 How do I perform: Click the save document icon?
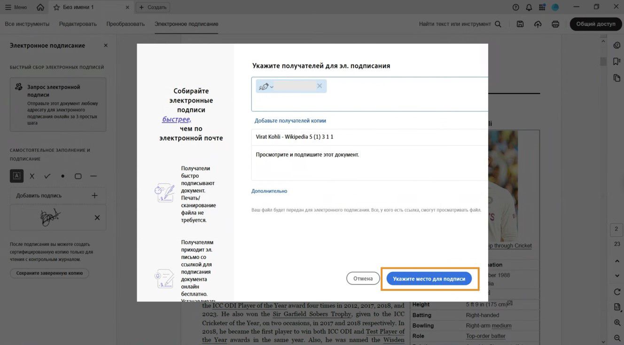click(520, 24)
